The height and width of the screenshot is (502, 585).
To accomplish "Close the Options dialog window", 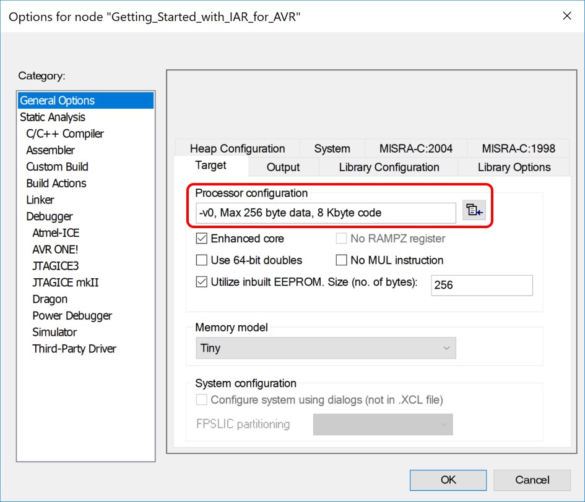I will click(x=567, y=16).
